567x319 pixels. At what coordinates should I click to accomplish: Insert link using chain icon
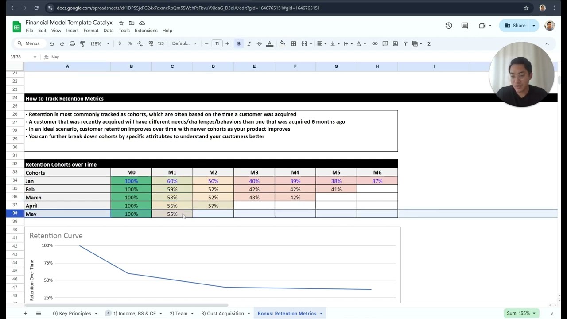coord(375,43)
